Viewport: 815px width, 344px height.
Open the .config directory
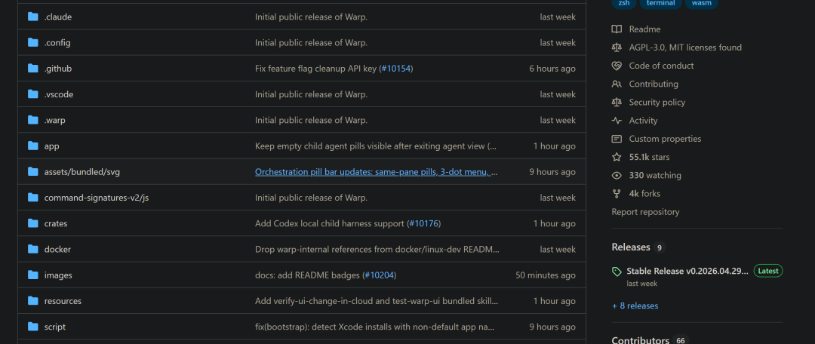(57, 42)
